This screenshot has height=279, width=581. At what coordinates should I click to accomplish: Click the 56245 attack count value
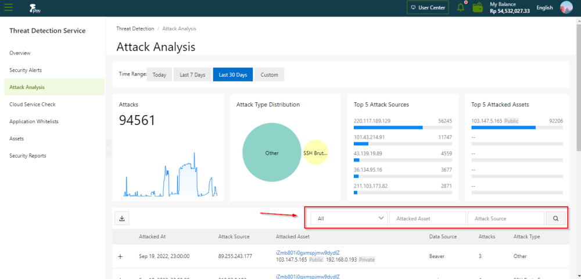coord(444,121)
